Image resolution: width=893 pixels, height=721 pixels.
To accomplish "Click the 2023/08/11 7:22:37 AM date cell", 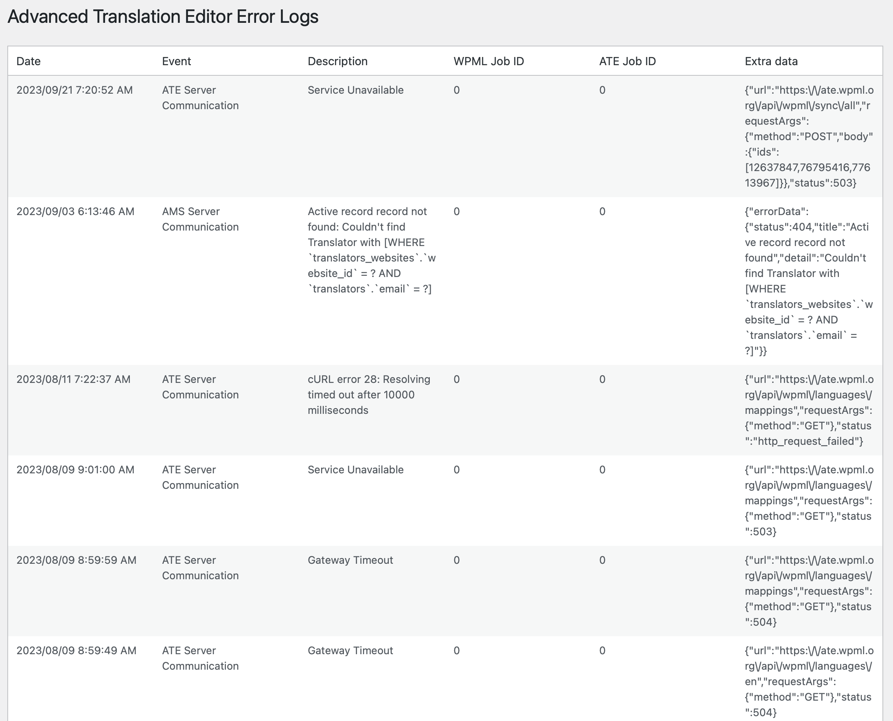I will click(x=73, y=379).
